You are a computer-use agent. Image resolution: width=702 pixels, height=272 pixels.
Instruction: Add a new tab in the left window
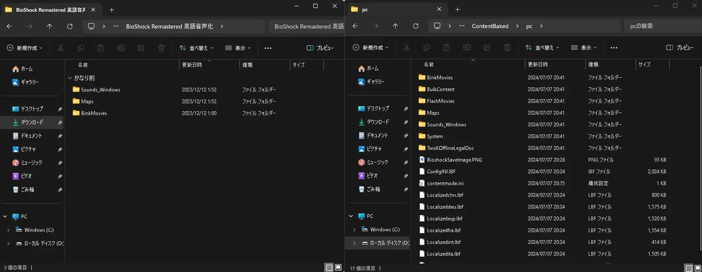111,9
